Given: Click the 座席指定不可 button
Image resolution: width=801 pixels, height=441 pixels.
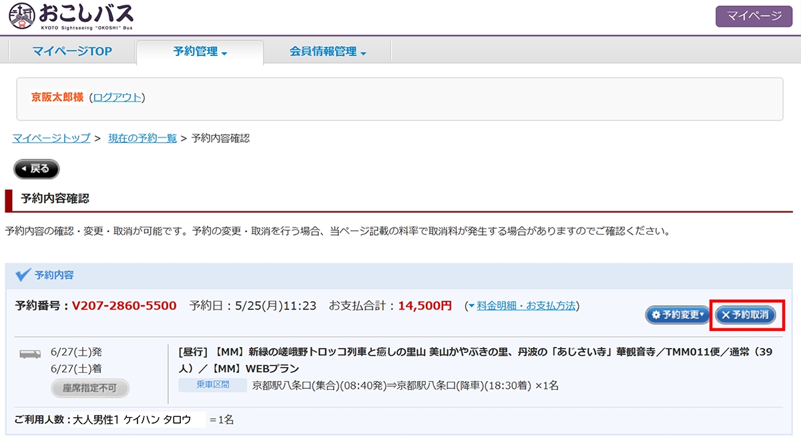Looking at the screenshot, I should click(x=90, y=388).
